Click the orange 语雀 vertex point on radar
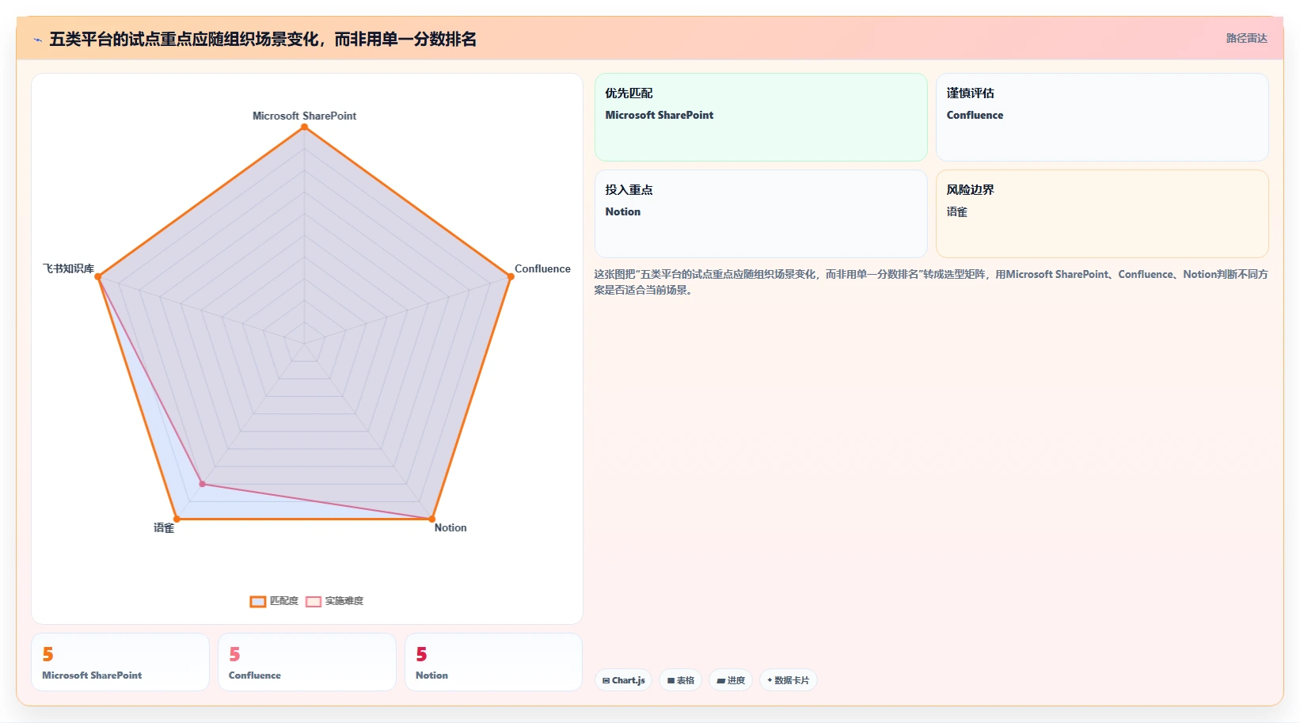The image size is (1300, 723). point(177,519)
